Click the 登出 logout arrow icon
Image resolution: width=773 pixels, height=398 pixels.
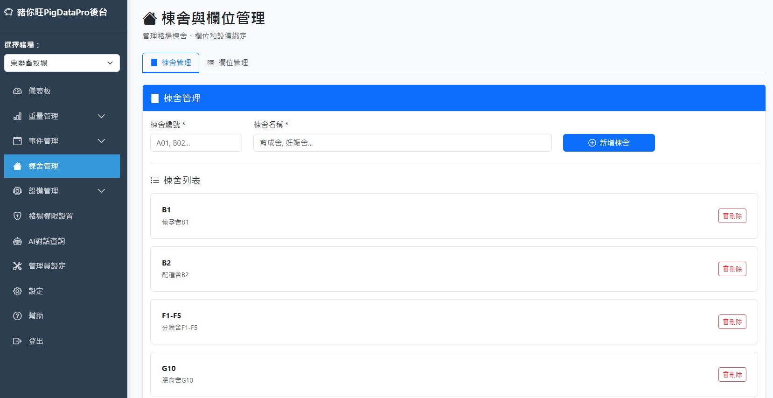pyautogui.click(x=17, y=341)
